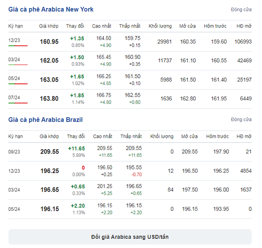Click the Khối lượng header in Brazil table
The height and width of the screenshot is (248, 262).
click(162, 136)
